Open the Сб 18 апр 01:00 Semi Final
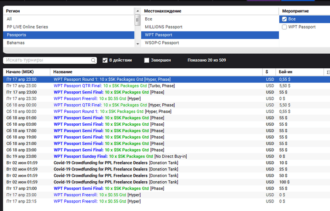Screen dimensions: 330x211 167,118
